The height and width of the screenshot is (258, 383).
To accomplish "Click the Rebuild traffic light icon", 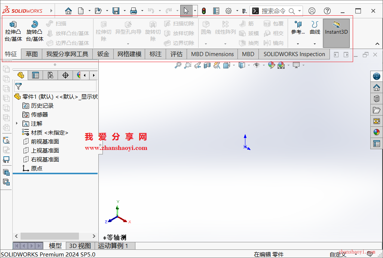I will [x=204, y=11].
